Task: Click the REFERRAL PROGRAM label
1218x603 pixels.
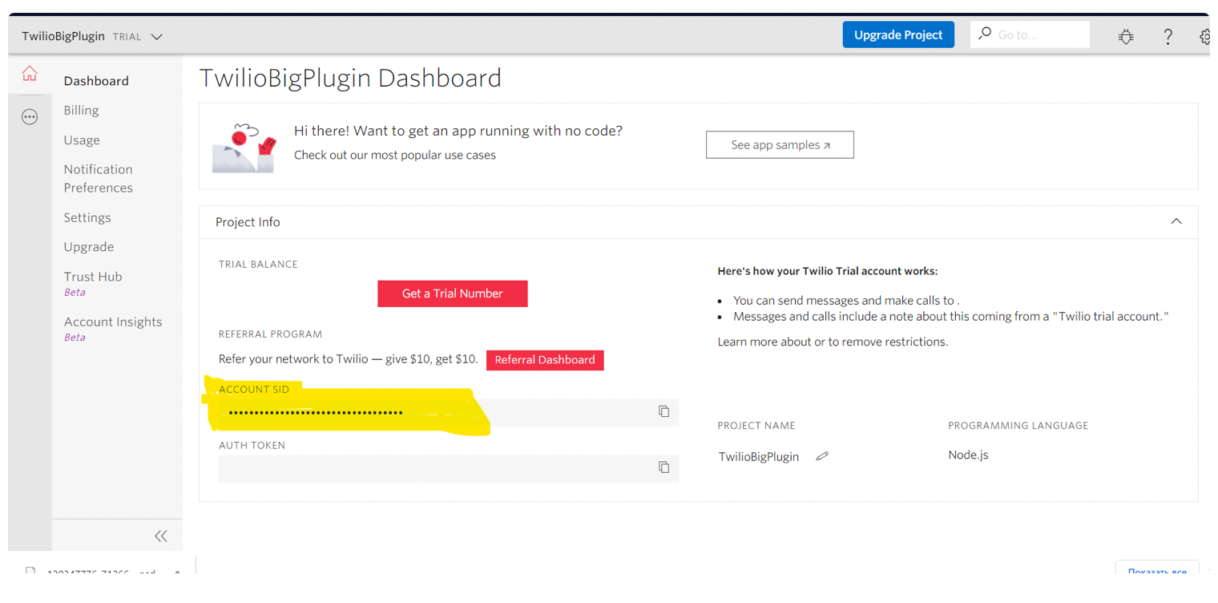Action: (x=270, y=334)
